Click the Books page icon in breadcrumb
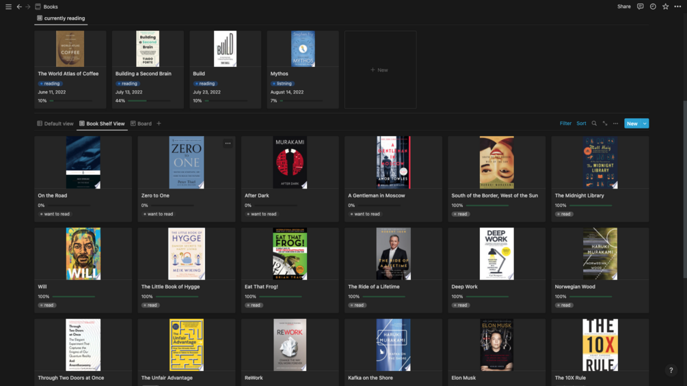 pyautogui.click(x=38, y=7)
